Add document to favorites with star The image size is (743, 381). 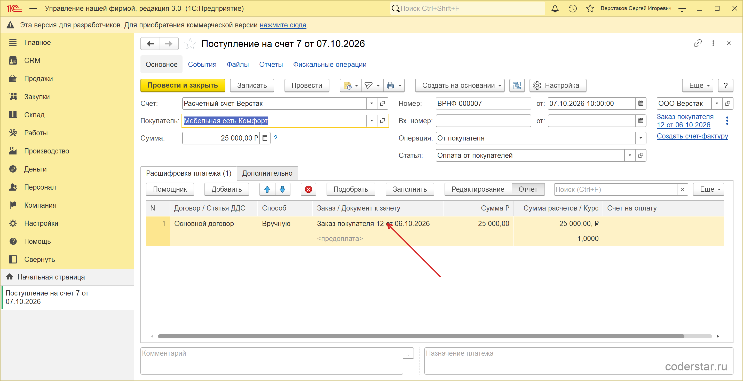click(190, 44)
